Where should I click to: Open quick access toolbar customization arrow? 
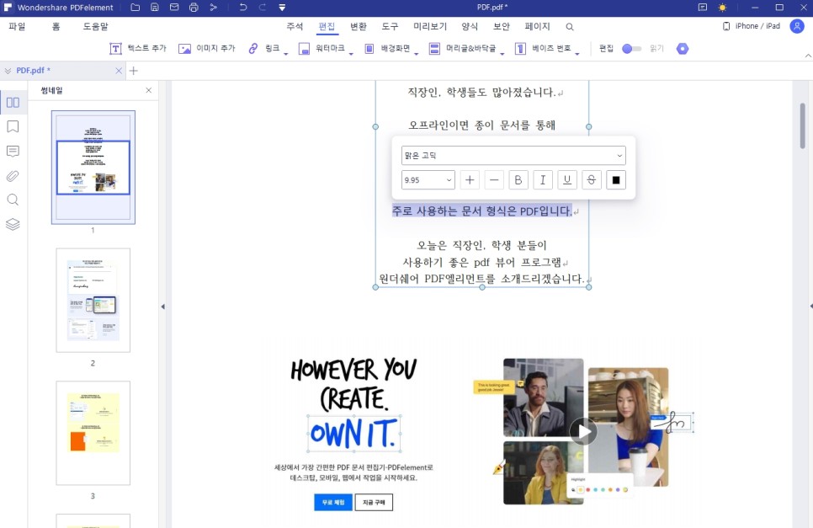(x=282, y=8)
